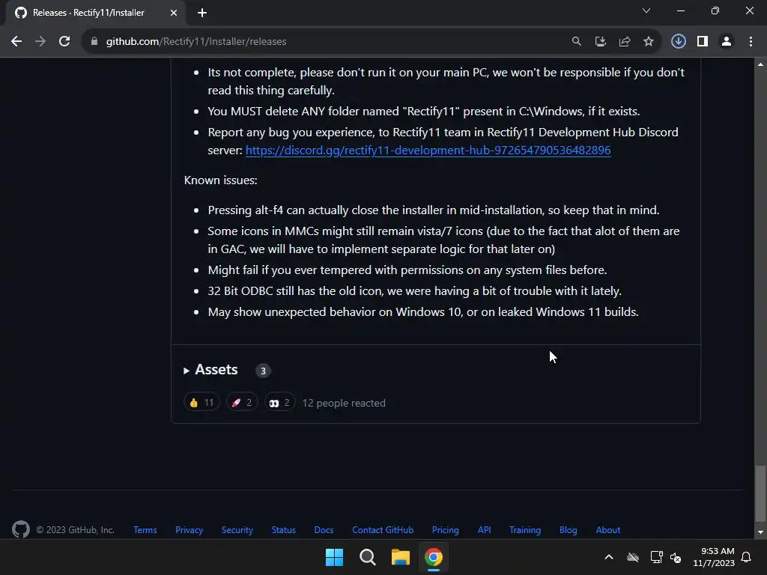Show hidden system tray icons

pyautogui.click(x=609, y=557)
